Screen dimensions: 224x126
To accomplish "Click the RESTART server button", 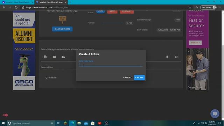I will click(x=127, y=12).
